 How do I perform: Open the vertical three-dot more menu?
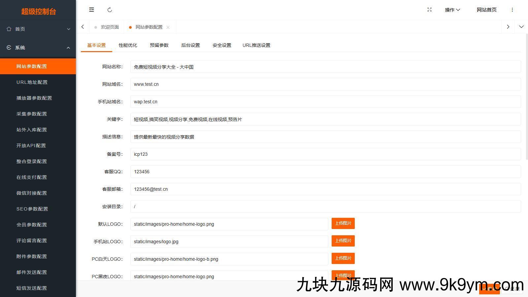point(512,10)
